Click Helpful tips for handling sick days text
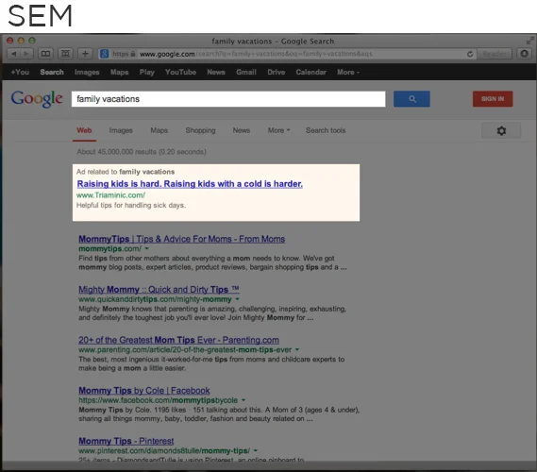 coord(131,206)
